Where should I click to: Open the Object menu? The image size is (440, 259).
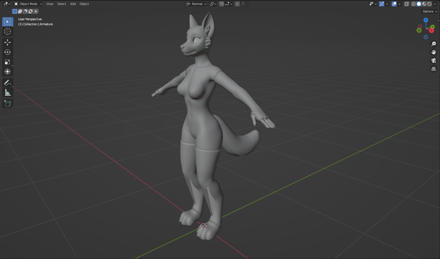(84, 4)
